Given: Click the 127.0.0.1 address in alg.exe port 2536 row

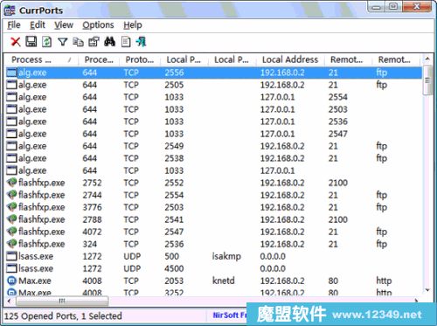Looking at the screenshot, I should [277, 121].
